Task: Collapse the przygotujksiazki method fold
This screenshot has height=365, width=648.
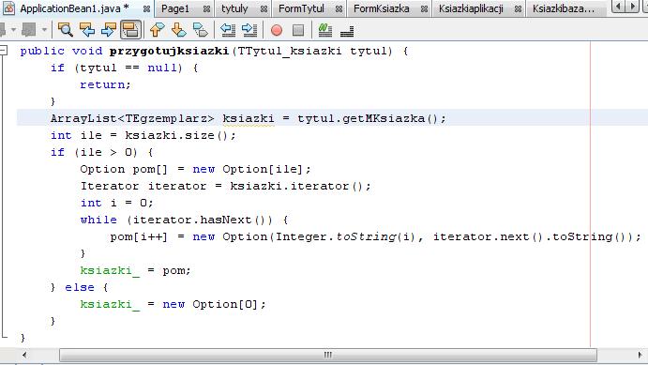Action: pyautogui.click(x=4, y=51)
